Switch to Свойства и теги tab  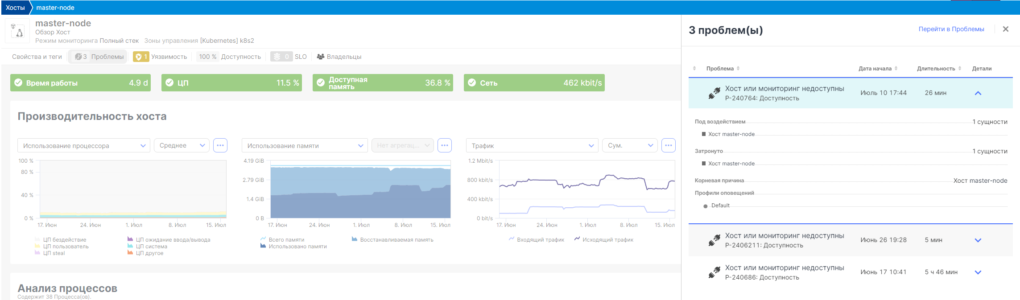(37, 57)
